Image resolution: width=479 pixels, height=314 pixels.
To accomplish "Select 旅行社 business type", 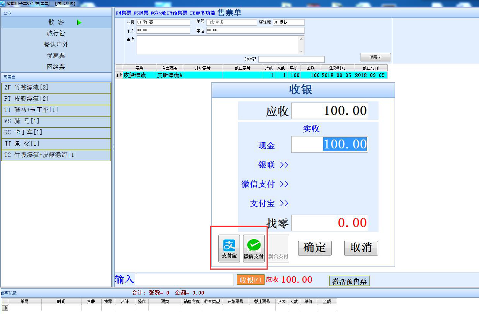I will click(x=56, y=33).
